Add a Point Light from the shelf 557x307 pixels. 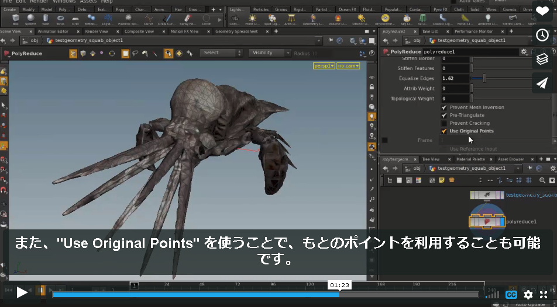click(x=252, y=19)
